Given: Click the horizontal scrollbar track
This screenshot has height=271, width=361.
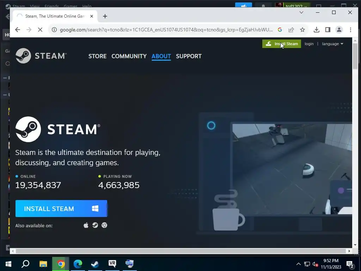Looking at the screenshot, I should (x=181, y=251).
